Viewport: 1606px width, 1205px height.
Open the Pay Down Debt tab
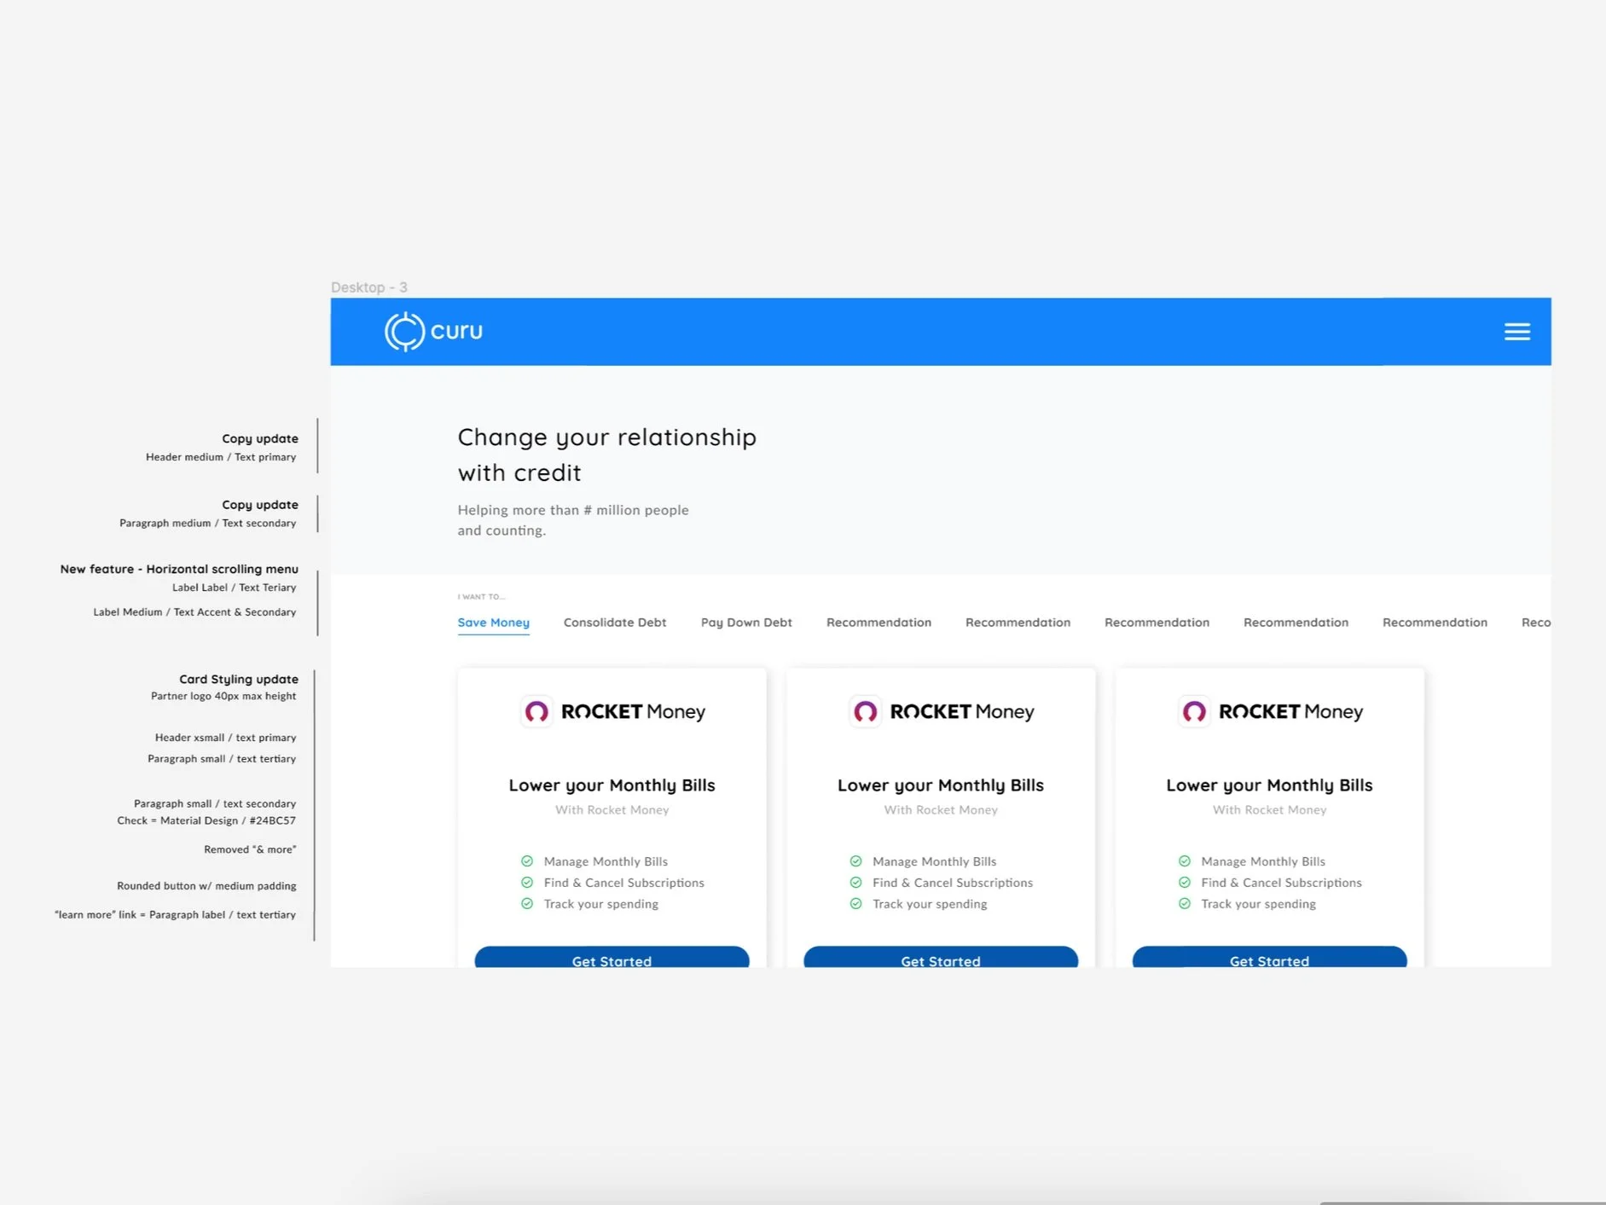coord(746,623)
